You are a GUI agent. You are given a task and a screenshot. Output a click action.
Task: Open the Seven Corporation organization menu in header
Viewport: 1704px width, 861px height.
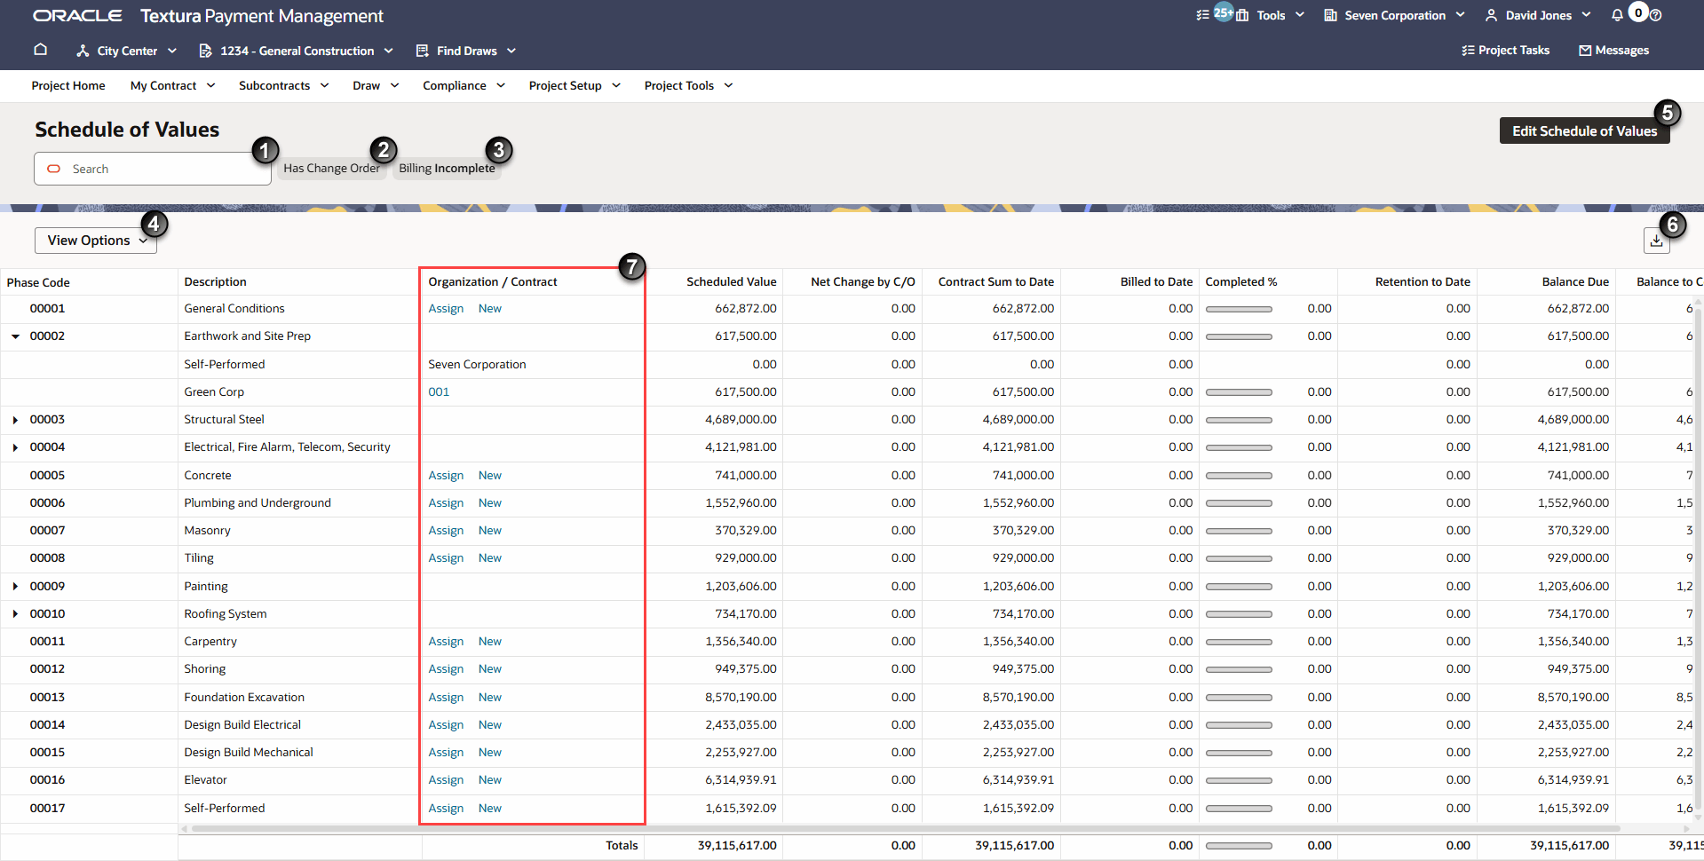pos(1394,15)
